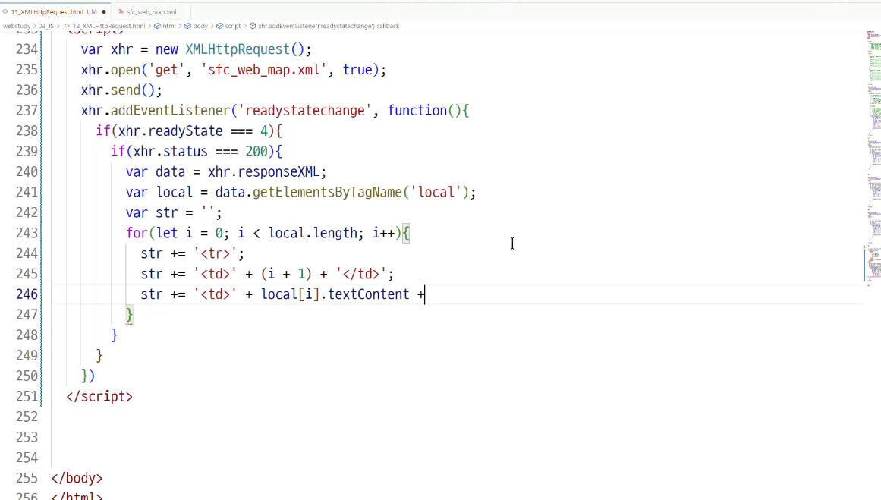Click the closing brace with error squiggle, line 247
This screenshot has height=500, width=881.
click(129, 315)
